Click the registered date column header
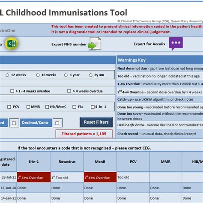 tap(8, 161)
